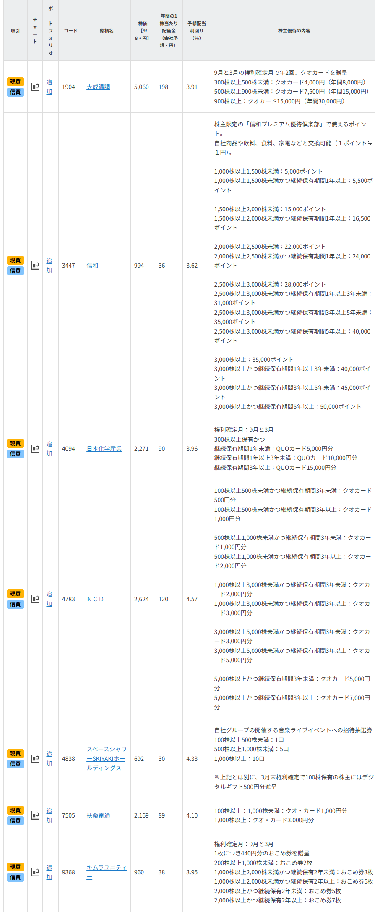Open スペースシャワーSKIYAKIホールディングス link
This screenshot has height=918, width=375.
(x=107, y=758)
